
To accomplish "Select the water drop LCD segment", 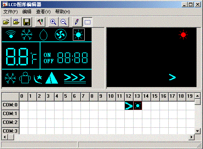I will 43,35.
